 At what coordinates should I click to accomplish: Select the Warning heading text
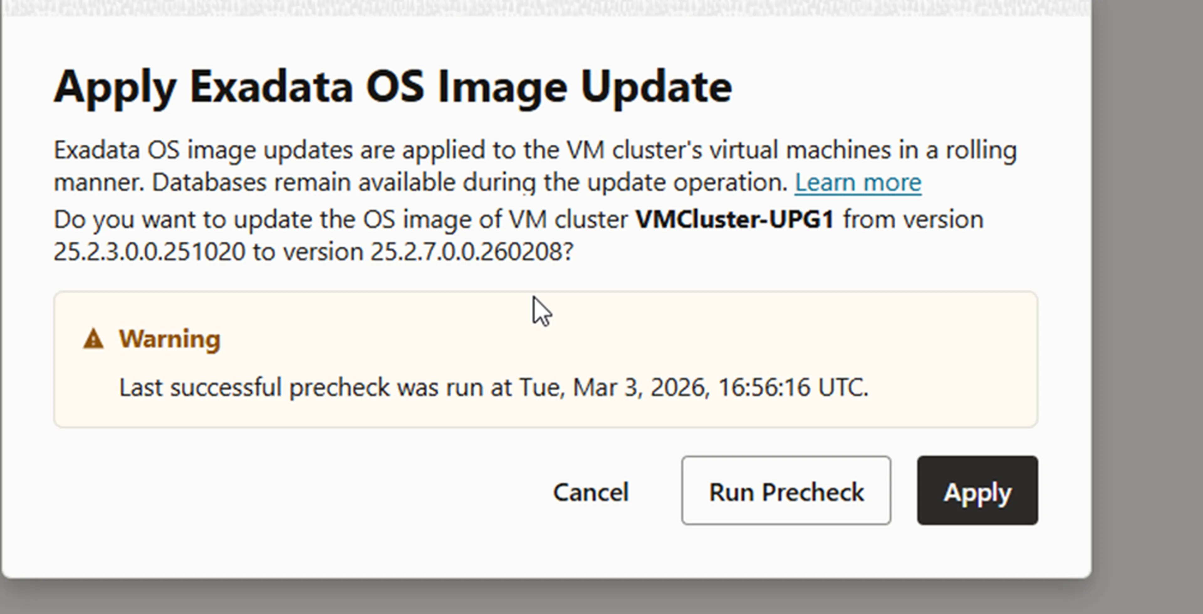(169, 339)
